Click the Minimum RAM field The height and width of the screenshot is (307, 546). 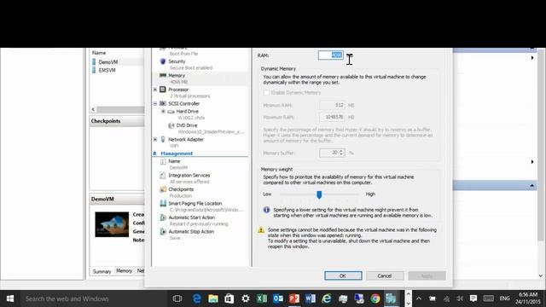tap(333, 105)
